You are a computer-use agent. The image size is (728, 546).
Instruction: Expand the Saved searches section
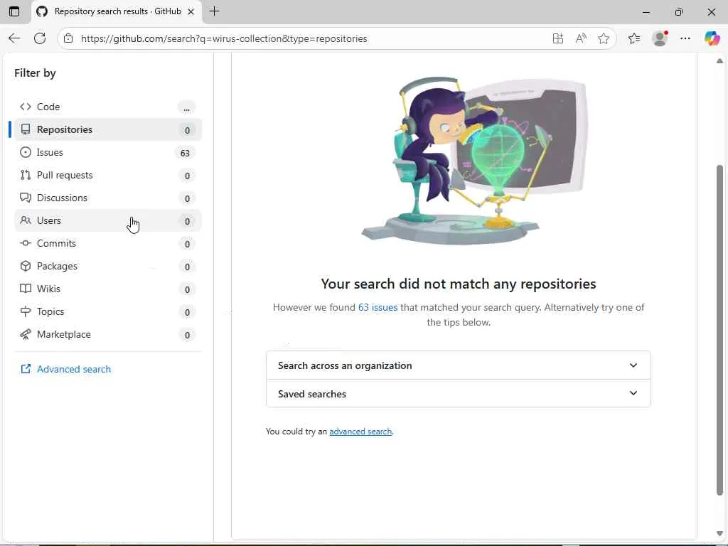tap(458, 394)
